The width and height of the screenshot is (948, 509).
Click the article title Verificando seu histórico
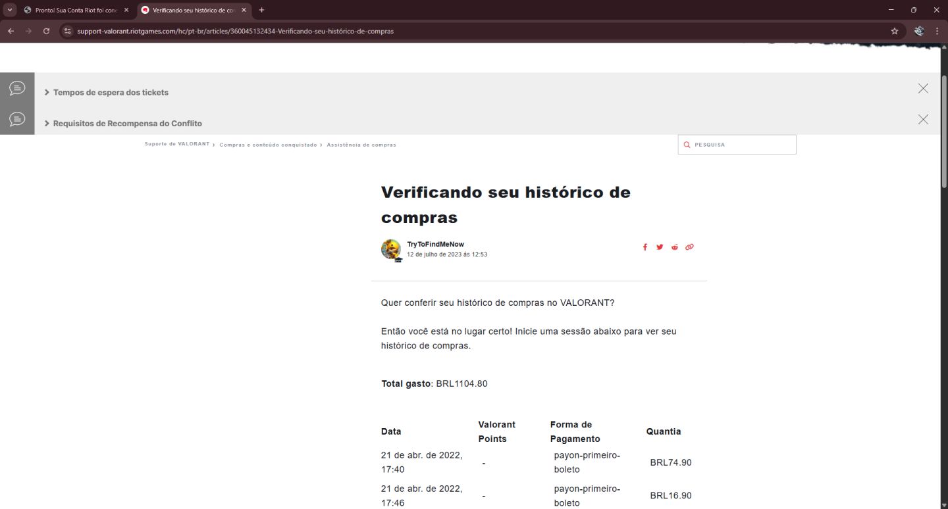[x=506, y=205]
